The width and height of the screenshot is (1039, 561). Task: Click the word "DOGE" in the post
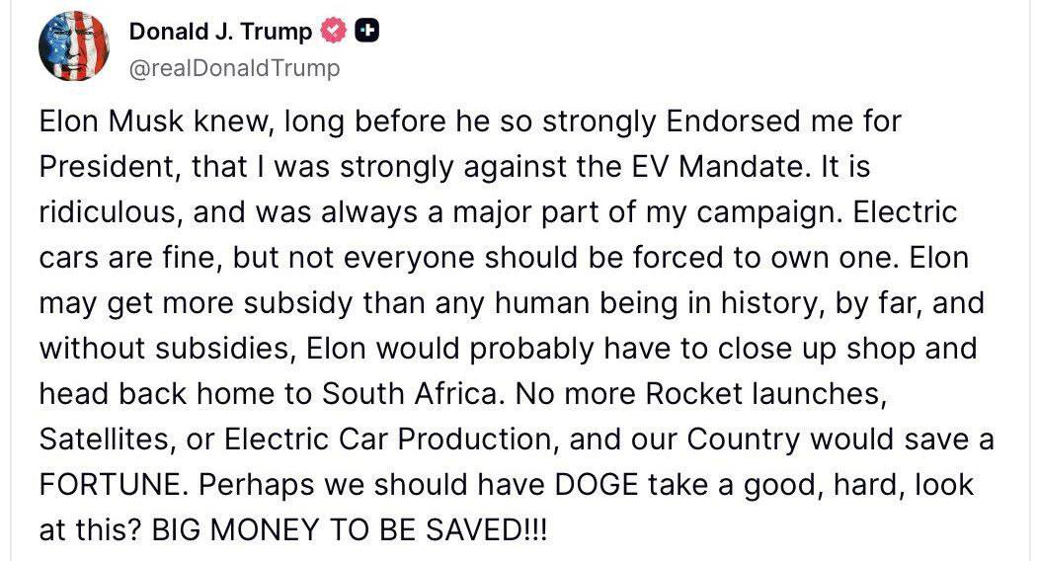pyautogui.click(x=597, y=485)
